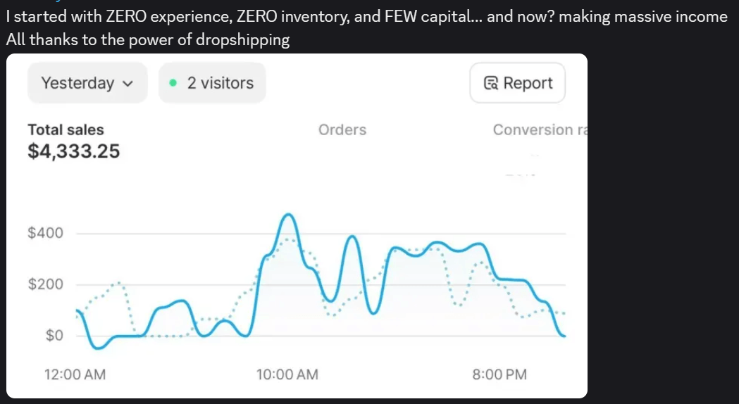Open the Yesterday date range dropdown
This screenshot has width=739, height=404.
click(87, 83)
